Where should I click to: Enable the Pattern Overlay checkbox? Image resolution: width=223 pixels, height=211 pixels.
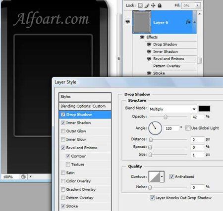[63, 198]
